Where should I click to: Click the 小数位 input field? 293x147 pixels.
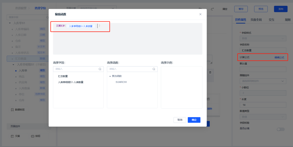263,93
